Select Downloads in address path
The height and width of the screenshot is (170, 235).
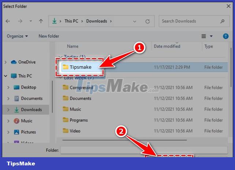(97, 21)
